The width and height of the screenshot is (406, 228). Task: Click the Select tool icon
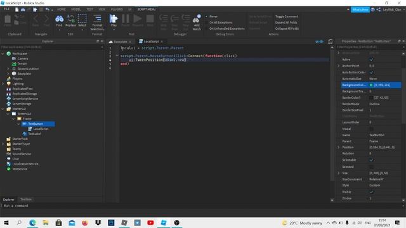[x=82, y=18]
